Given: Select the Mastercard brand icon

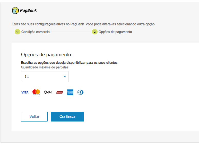Looking at the screenshot, I should (x=36, y=92).
